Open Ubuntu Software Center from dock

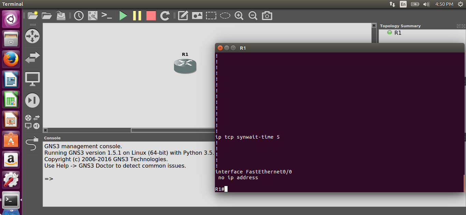click(x=11, y=140)
